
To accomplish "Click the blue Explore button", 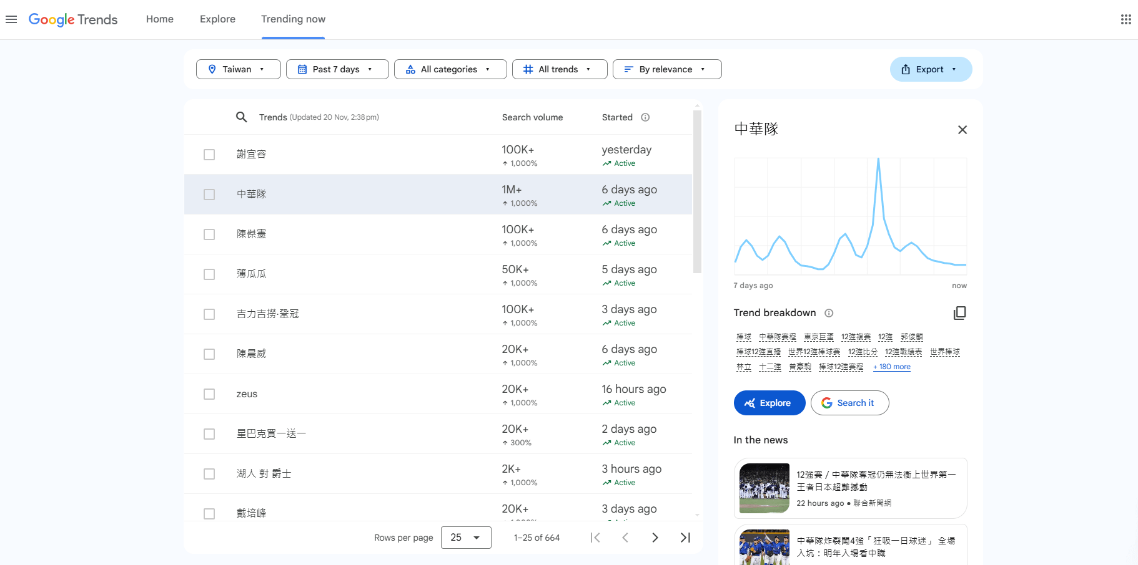I will (769, 403).
